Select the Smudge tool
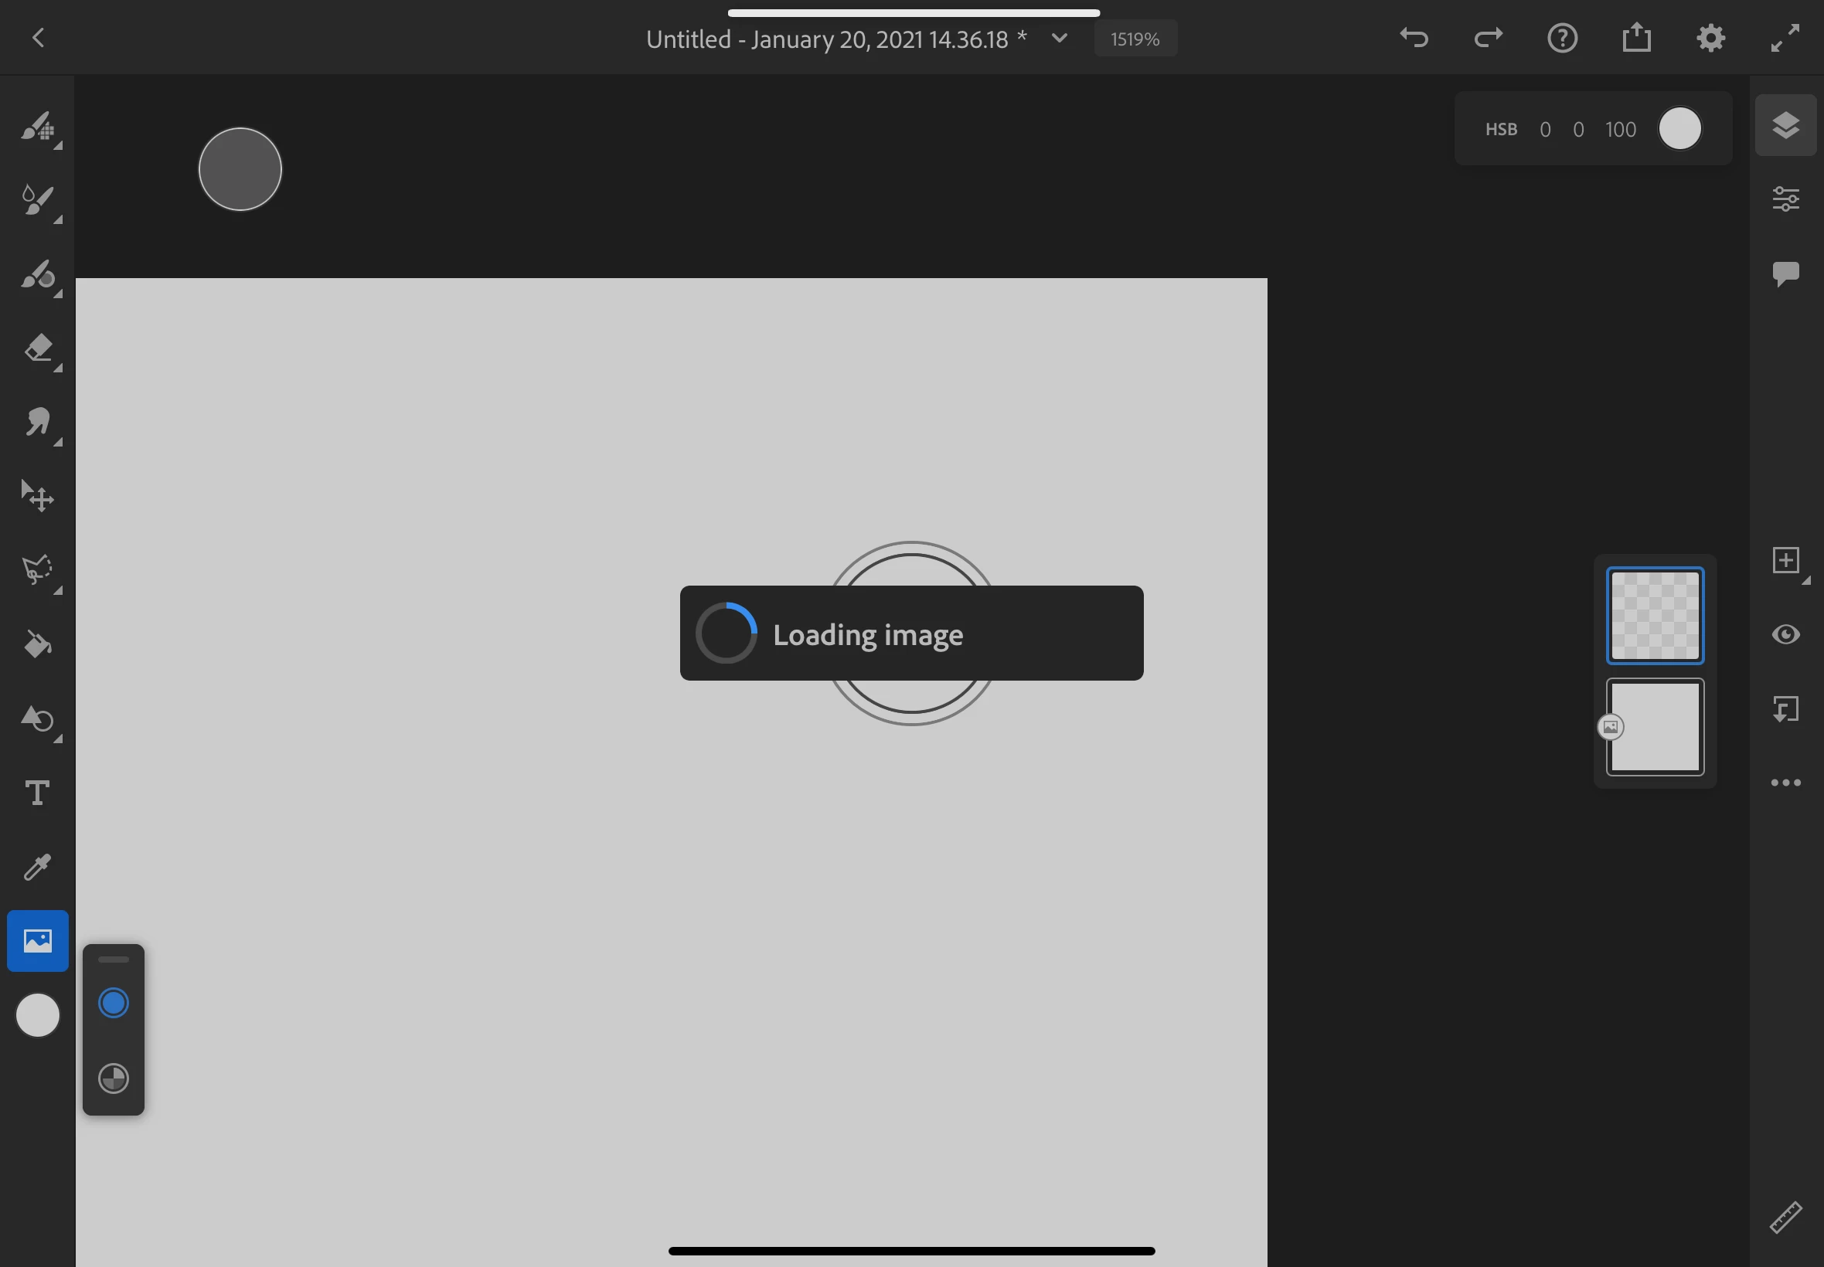The width and height of the screenshot is (1824, 1267). point(37,422)
